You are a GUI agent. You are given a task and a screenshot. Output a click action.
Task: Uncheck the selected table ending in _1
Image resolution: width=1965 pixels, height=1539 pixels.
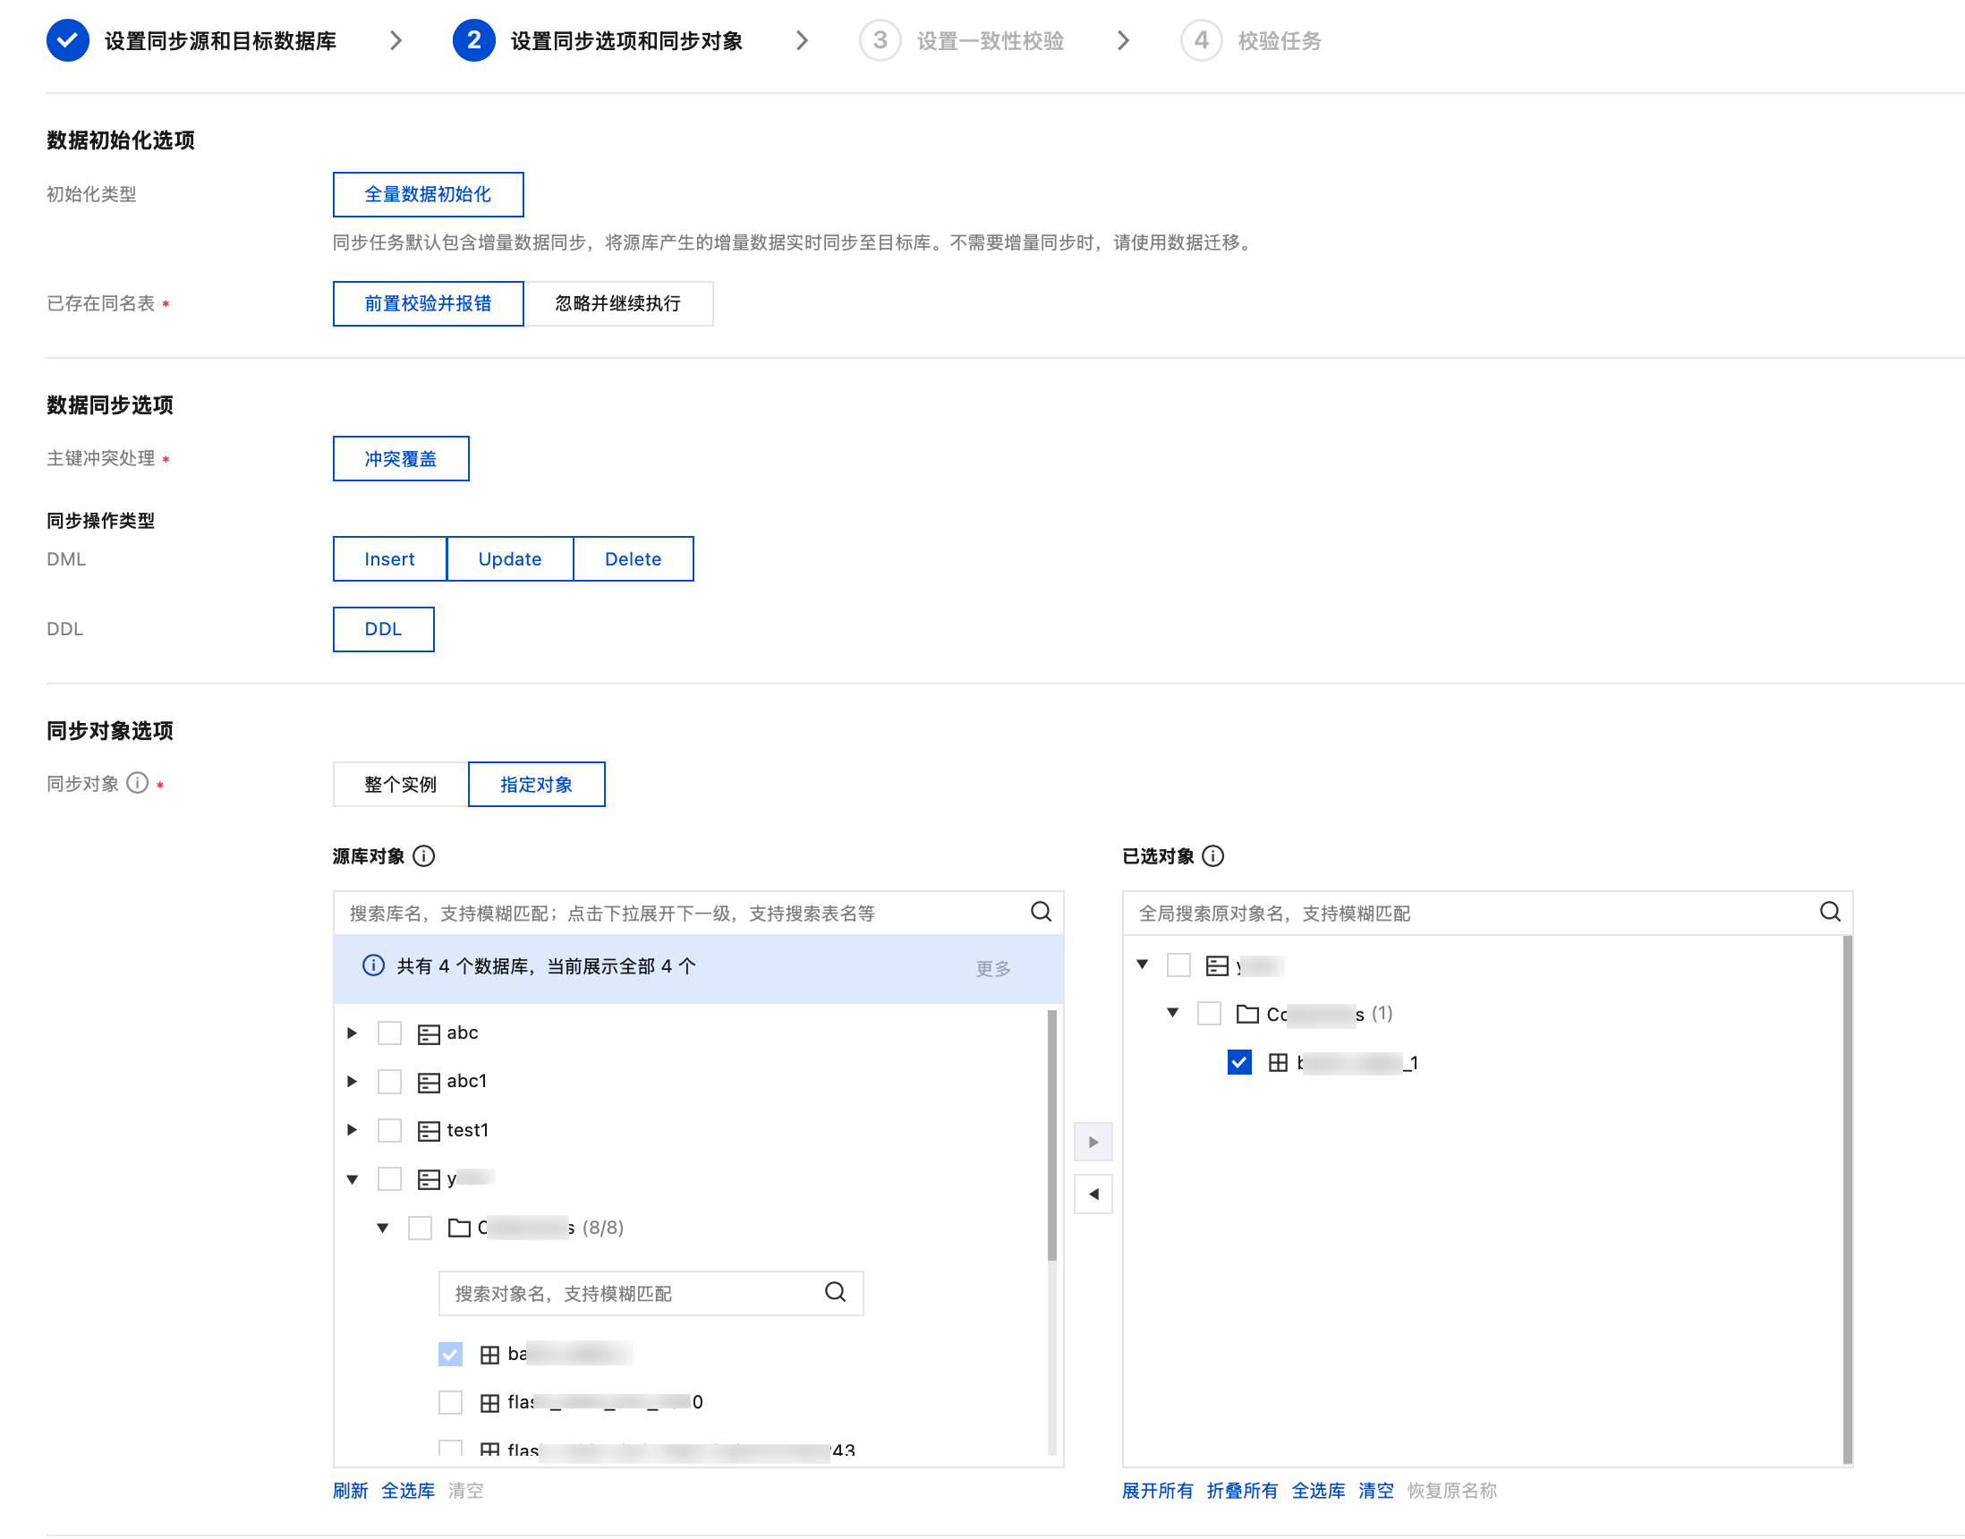click(1238, 1062)
